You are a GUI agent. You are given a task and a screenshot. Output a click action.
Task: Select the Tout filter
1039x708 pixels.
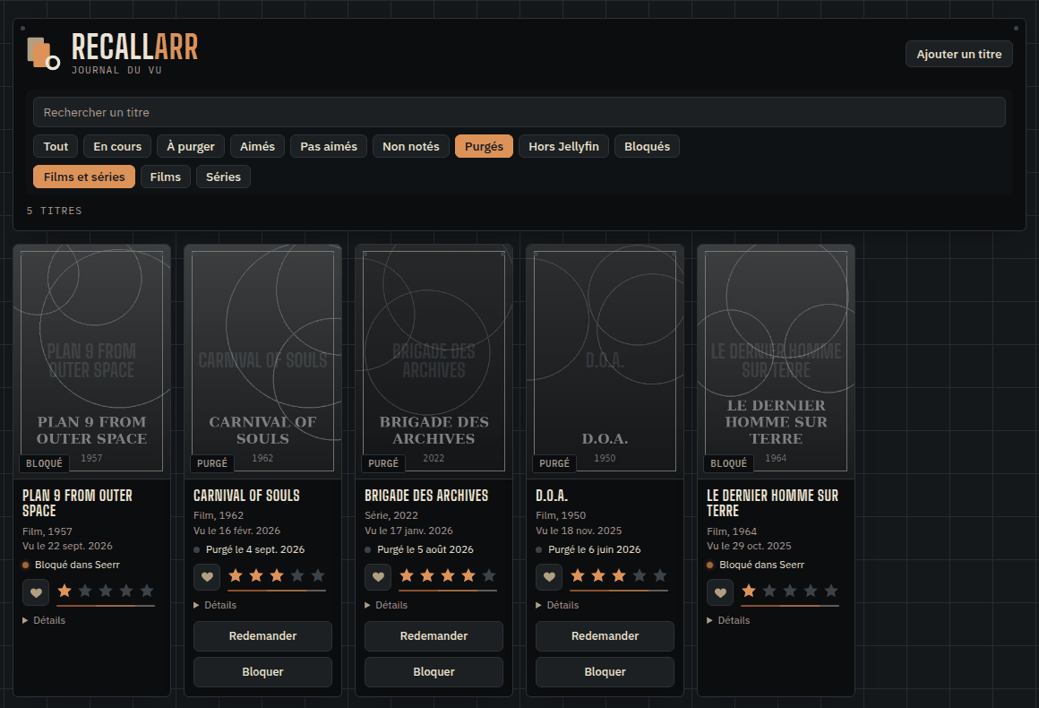(56, 146)
